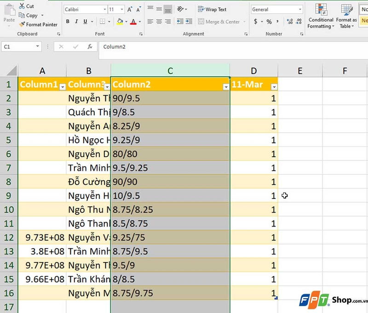Open the Column2 filter dropdown
The height and width of the screenshot is (313, 368).
[x=226, y=86]
